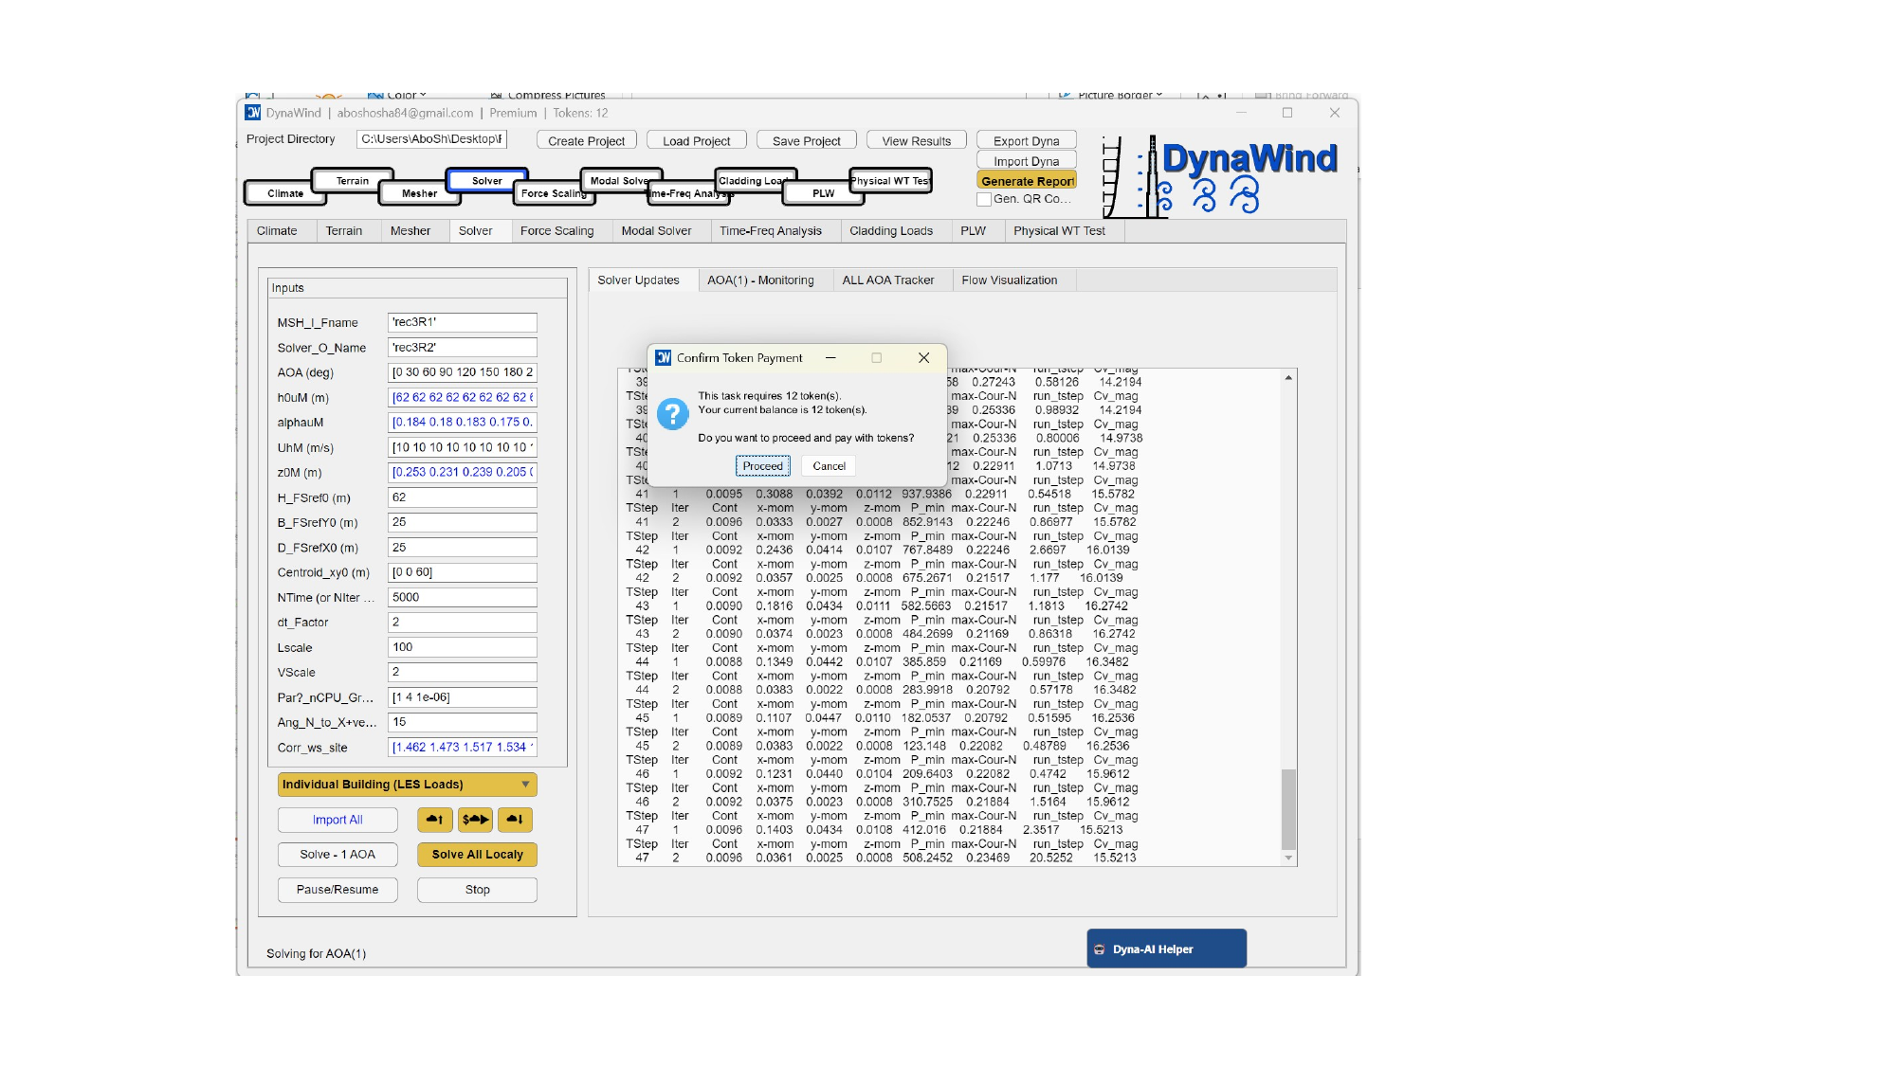Enable the Gen. QR Code checkbox
This screenshot has height=1066, width=1897.
coord(984,200)
